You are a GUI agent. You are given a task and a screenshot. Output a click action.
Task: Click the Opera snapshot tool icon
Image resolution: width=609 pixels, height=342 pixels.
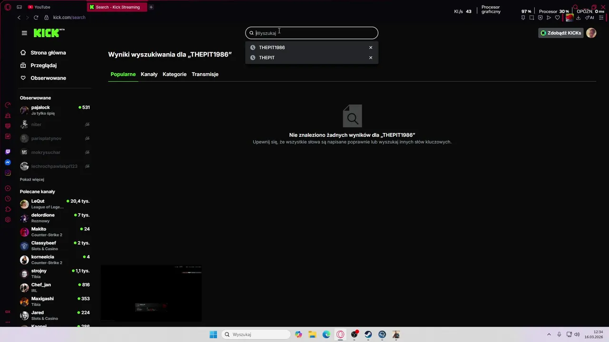(531, 18)
